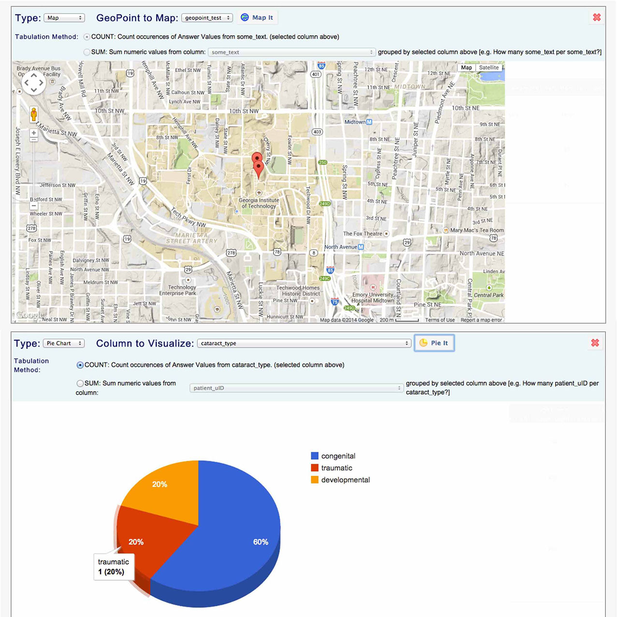Click the Georgia Institute of Technology label
This screenshot has width=617, height=617.
[259, 203]
